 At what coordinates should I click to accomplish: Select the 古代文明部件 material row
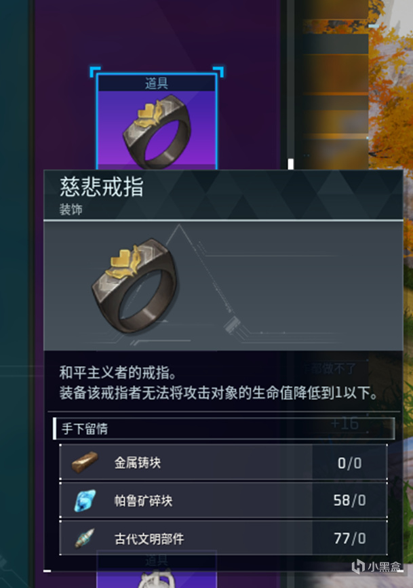coord(223,538)
